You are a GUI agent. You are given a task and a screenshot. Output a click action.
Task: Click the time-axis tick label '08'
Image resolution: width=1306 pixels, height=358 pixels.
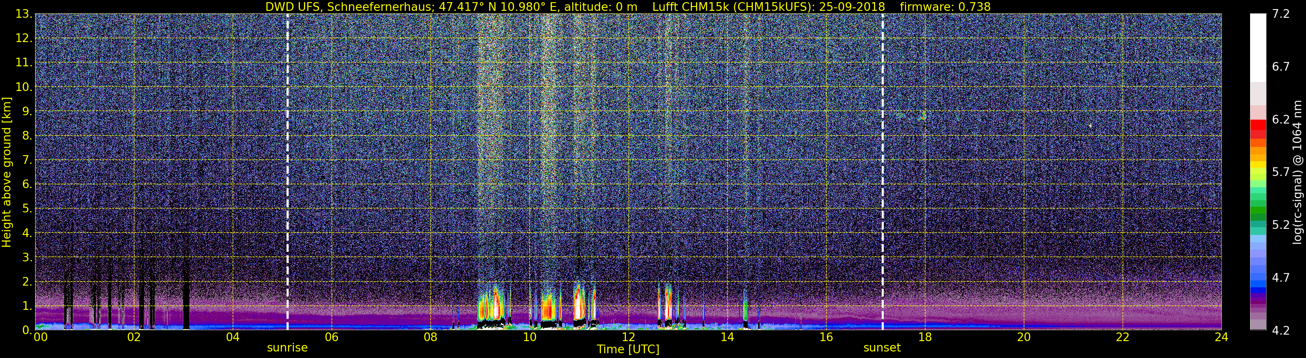coord(430,338)
